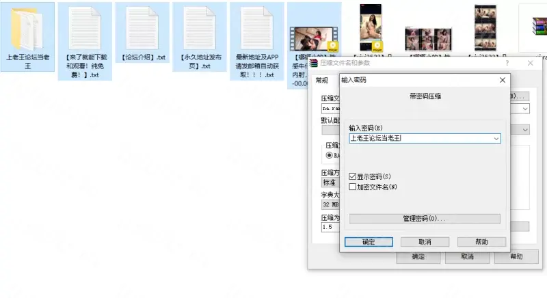Viewport: 547px width, 298px height.
Task: Enable the 加密文件名(N) checkbox
Action: tap(352, 187)
